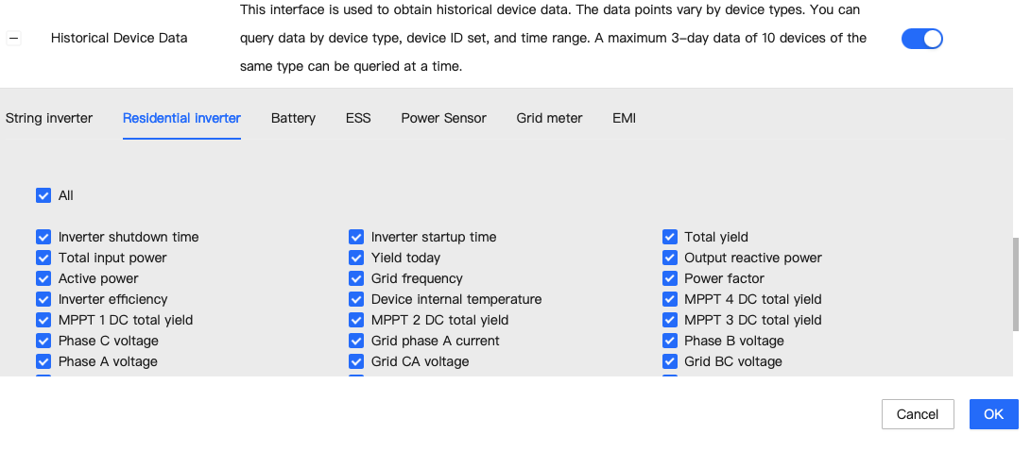Uncheck MPPT 4 DC total yield

pos(670,299)
